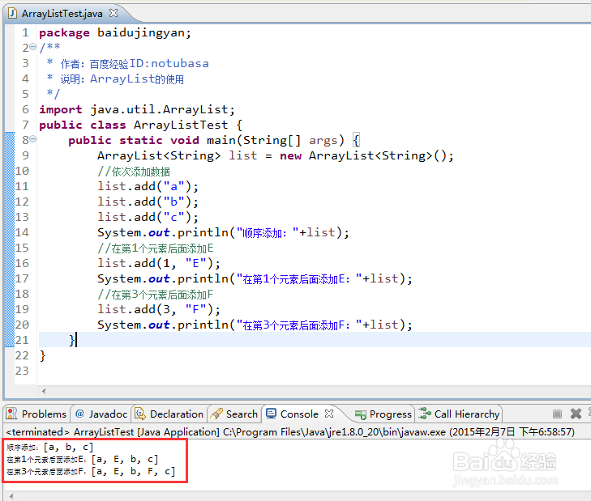Close the Console view tab
The height and width of the screenshot is (501, 591).
point(328,414)
